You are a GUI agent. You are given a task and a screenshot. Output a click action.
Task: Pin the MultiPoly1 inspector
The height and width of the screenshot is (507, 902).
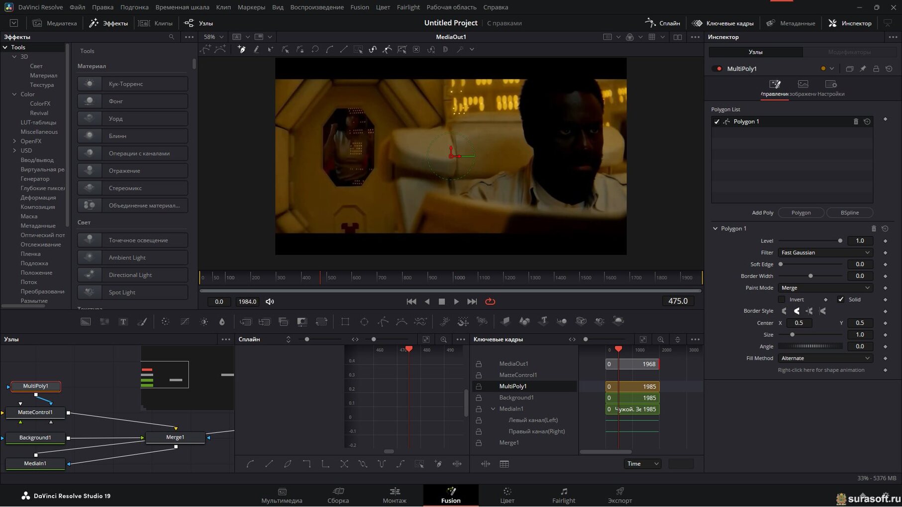point(863,69)
